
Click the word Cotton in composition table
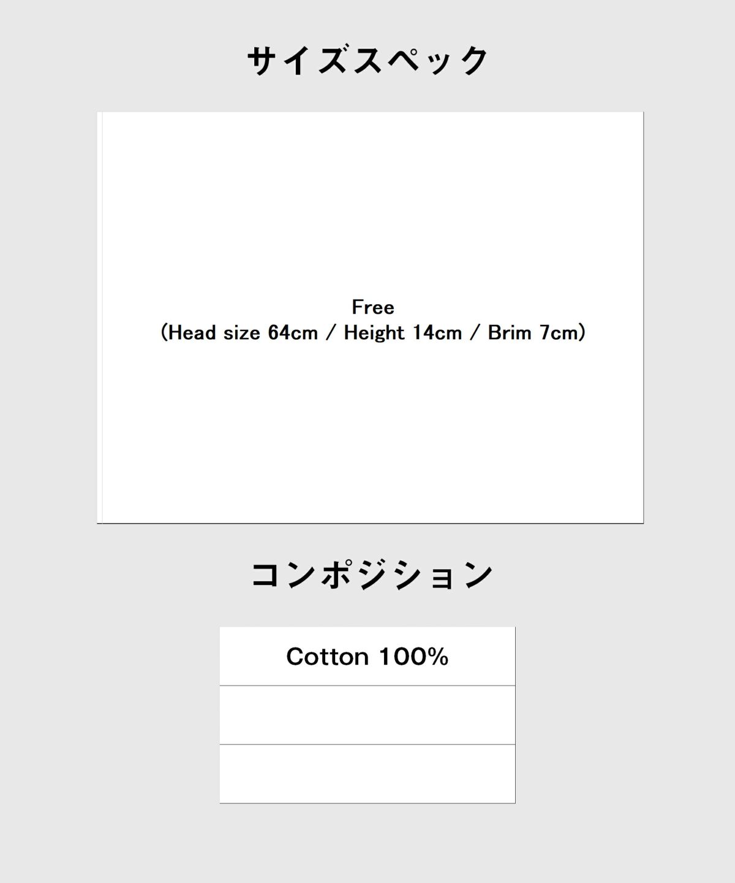pos(327,657)
